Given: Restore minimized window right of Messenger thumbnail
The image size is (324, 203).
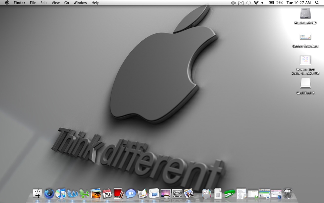Looking at the screenshot, I should 265,193.
